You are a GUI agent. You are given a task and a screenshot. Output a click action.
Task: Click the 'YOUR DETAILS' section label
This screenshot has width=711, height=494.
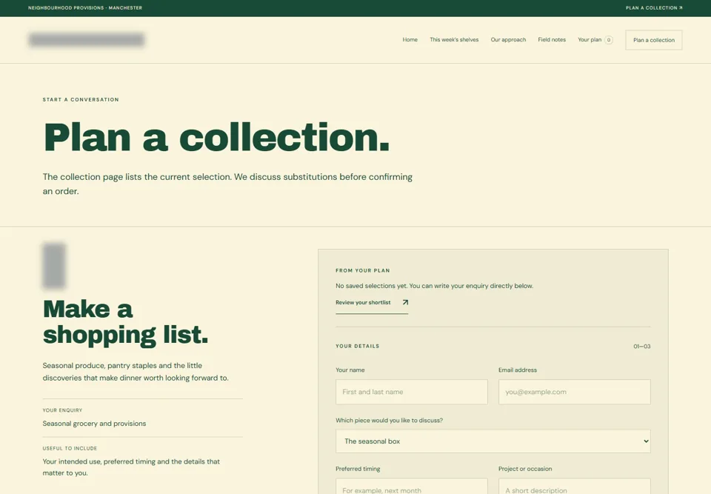pyautogui.click(x=357, y=346)
